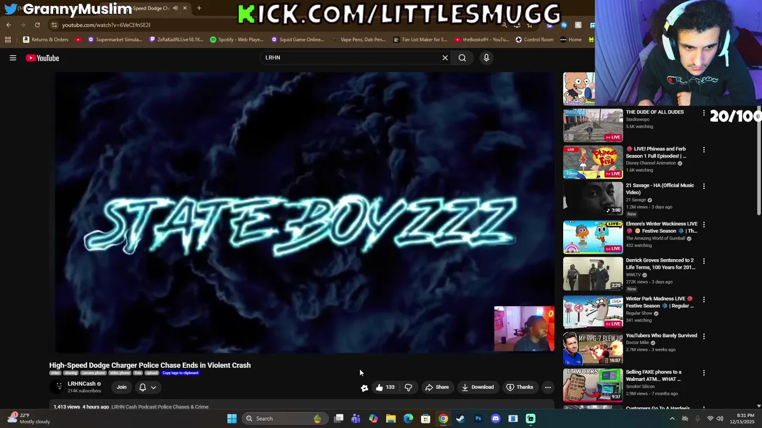The image size is (762, 428).
Task: Copy tags to clipboard
Action: [180, 373]
